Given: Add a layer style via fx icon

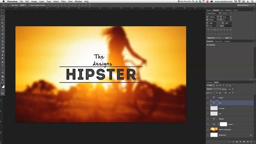Looking at the screenshot, I should (233, 142).
